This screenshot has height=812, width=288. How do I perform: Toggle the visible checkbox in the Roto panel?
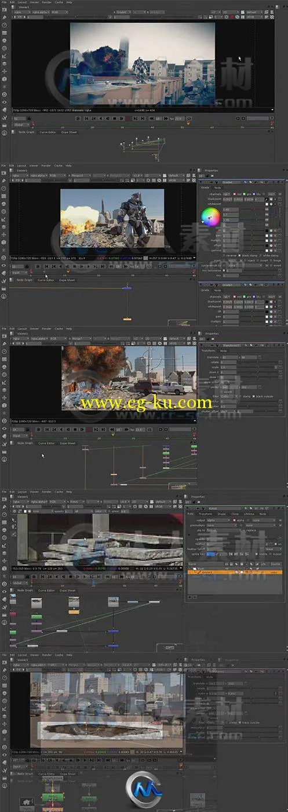256,554
